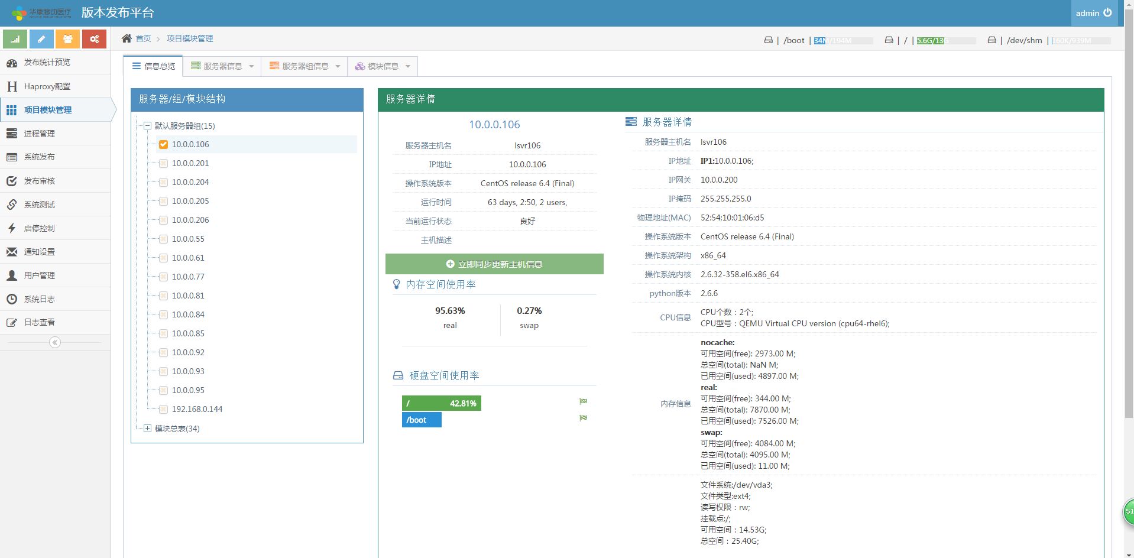Image resolution: width=1134 pixels, height=558 pixels.
Task: Click the grid icon for 项目模块管理
Action: (x=12, y=110)
